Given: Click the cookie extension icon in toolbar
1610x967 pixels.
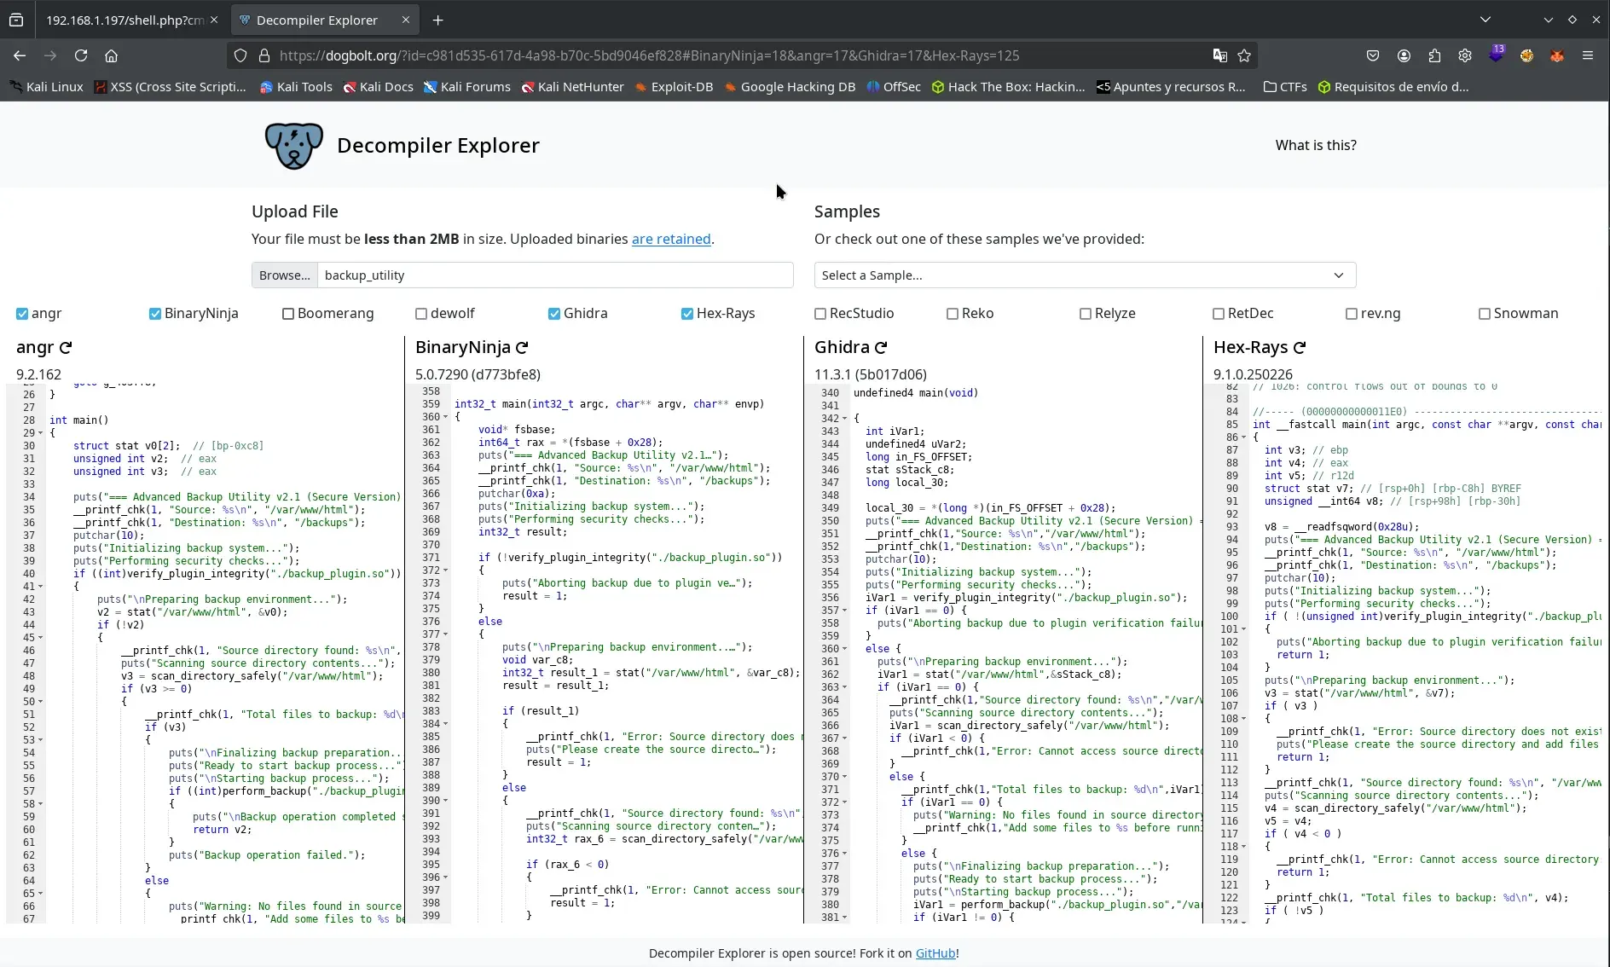Looking at the screenshot, I should pyautogui.click(x=1526, y=55).
